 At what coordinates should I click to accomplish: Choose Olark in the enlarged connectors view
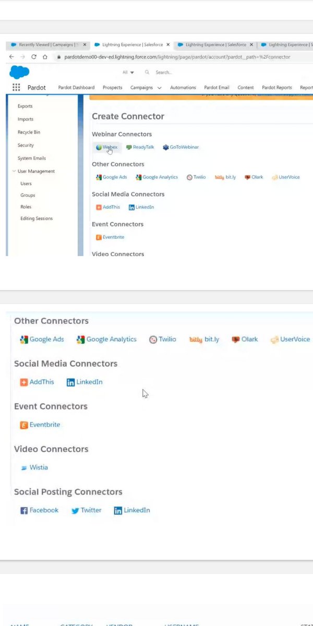click(x=245, y=339)
